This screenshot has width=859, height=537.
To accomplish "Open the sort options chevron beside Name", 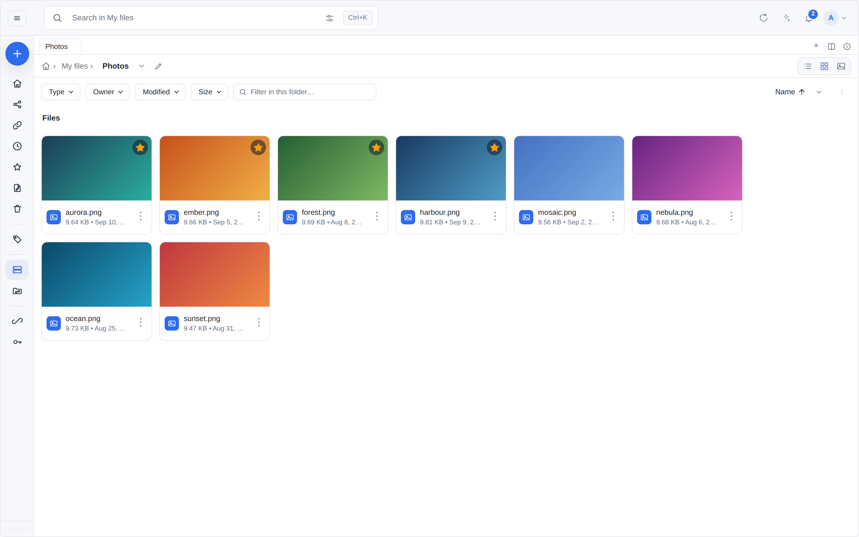I will click(819, 92).
